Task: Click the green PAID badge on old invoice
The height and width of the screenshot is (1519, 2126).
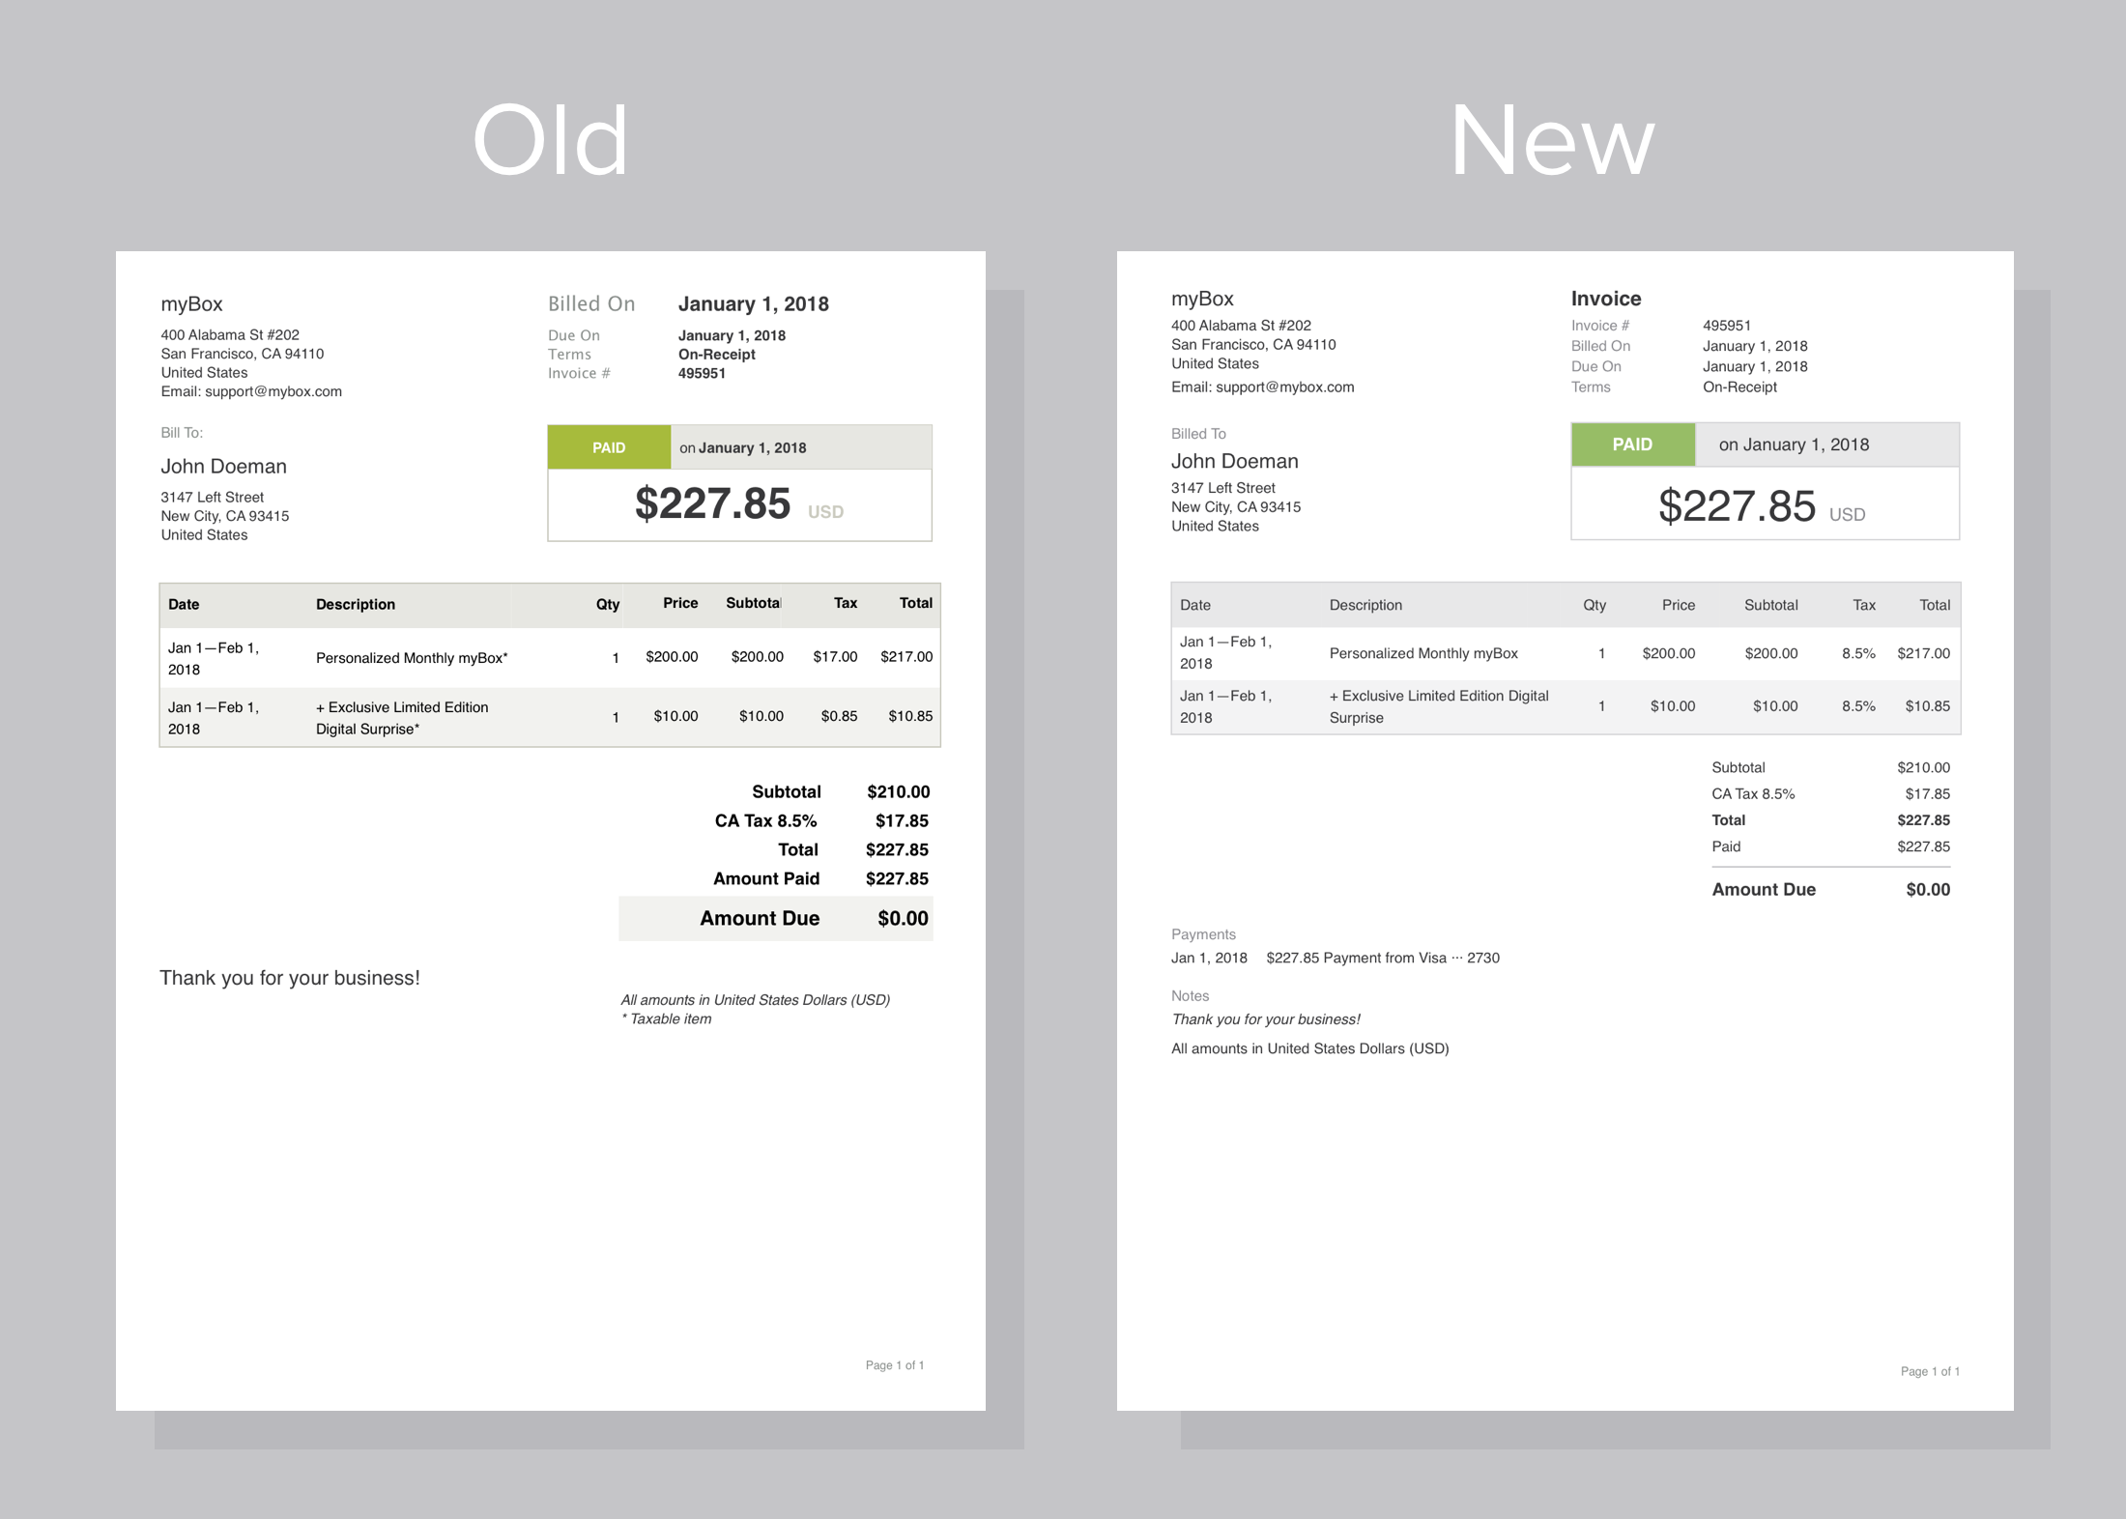Action: 609,447
